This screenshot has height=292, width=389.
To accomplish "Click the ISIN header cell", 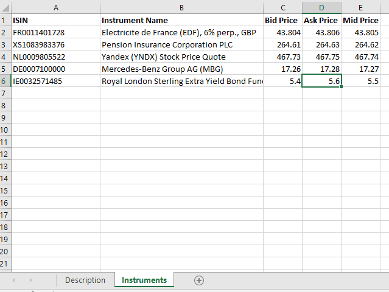I will click(x=56, y=20).
